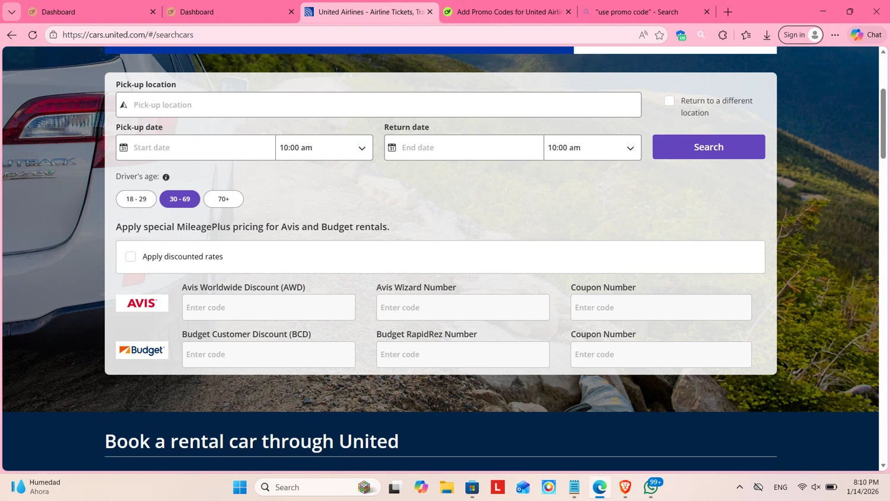The image size is (890, 501).
Task: Open browser Extensions puzzle icon
Action: pyautogui.click(x=723, y=35)
